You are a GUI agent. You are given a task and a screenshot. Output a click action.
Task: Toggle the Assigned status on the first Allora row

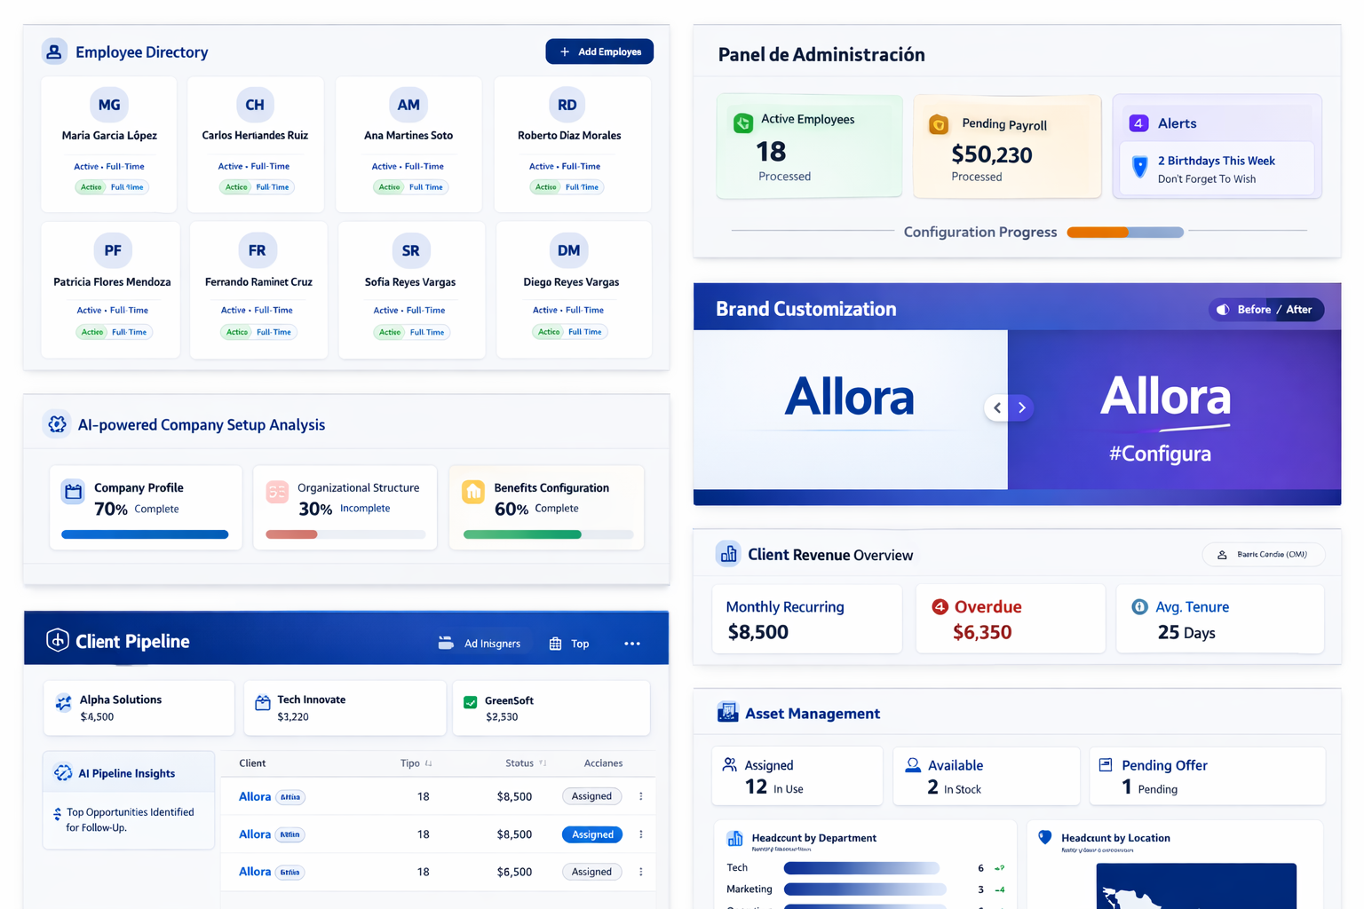pyautogui.click(x=591, y=796)
